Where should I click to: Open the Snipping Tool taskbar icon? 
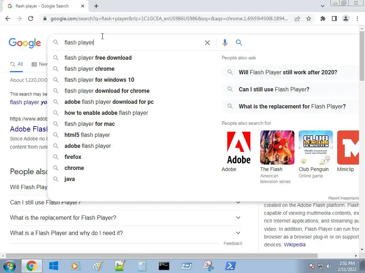click(x=208, y=266)
